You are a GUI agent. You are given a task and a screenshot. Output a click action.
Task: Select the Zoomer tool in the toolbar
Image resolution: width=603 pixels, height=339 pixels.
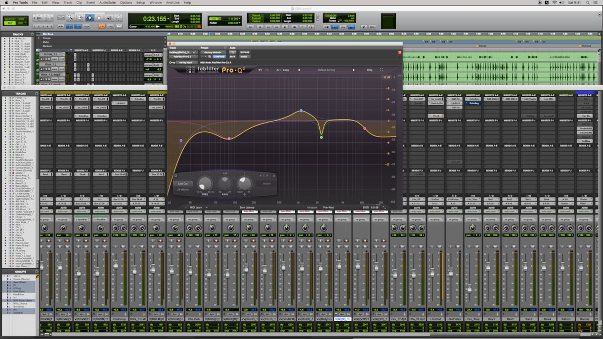(70, 18)
